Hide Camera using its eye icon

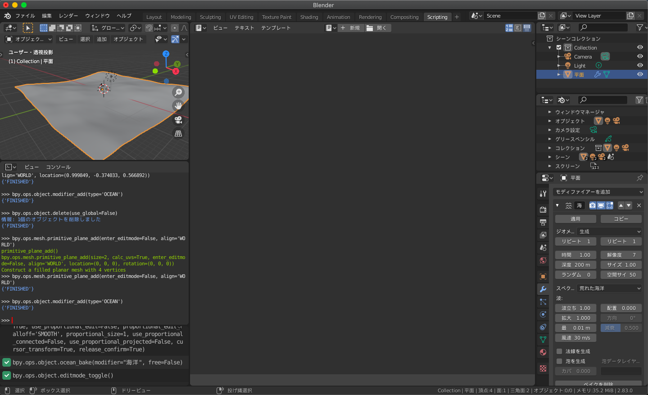(x=640, y=56)
